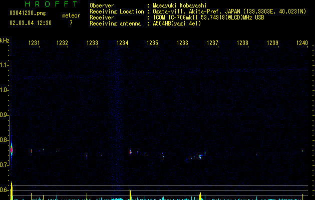The height and width of the screenshot is (200, 315).
Task: Click time marker 1231
Action: point(34,43)
